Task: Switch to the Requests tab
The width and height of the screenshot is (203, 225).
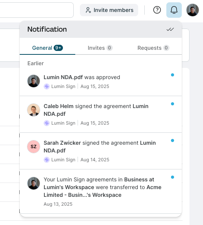Action: click(x=153, y=48)
